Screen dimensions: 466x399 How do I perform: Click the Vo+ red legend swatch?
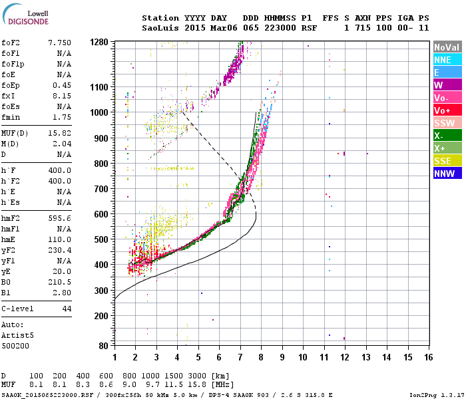coord(447,110)
